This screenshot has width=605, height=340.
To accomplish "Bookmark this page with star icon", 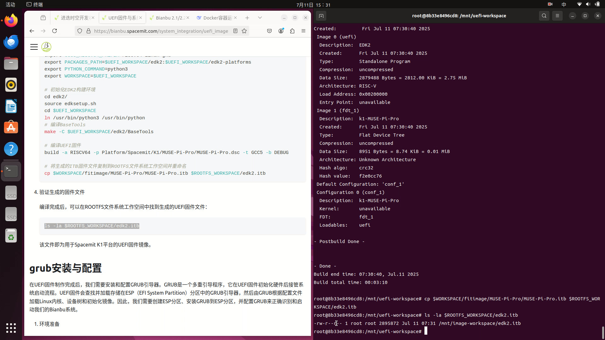I will [244, 31].
